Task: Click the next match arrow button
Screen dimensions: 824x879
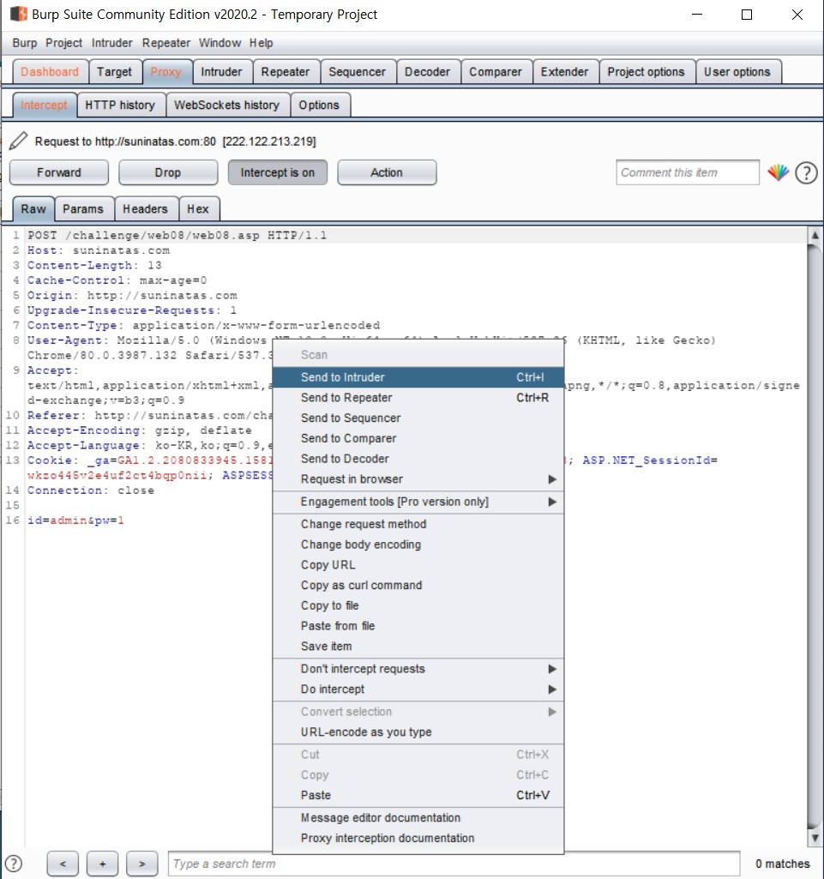Action: 141,864
